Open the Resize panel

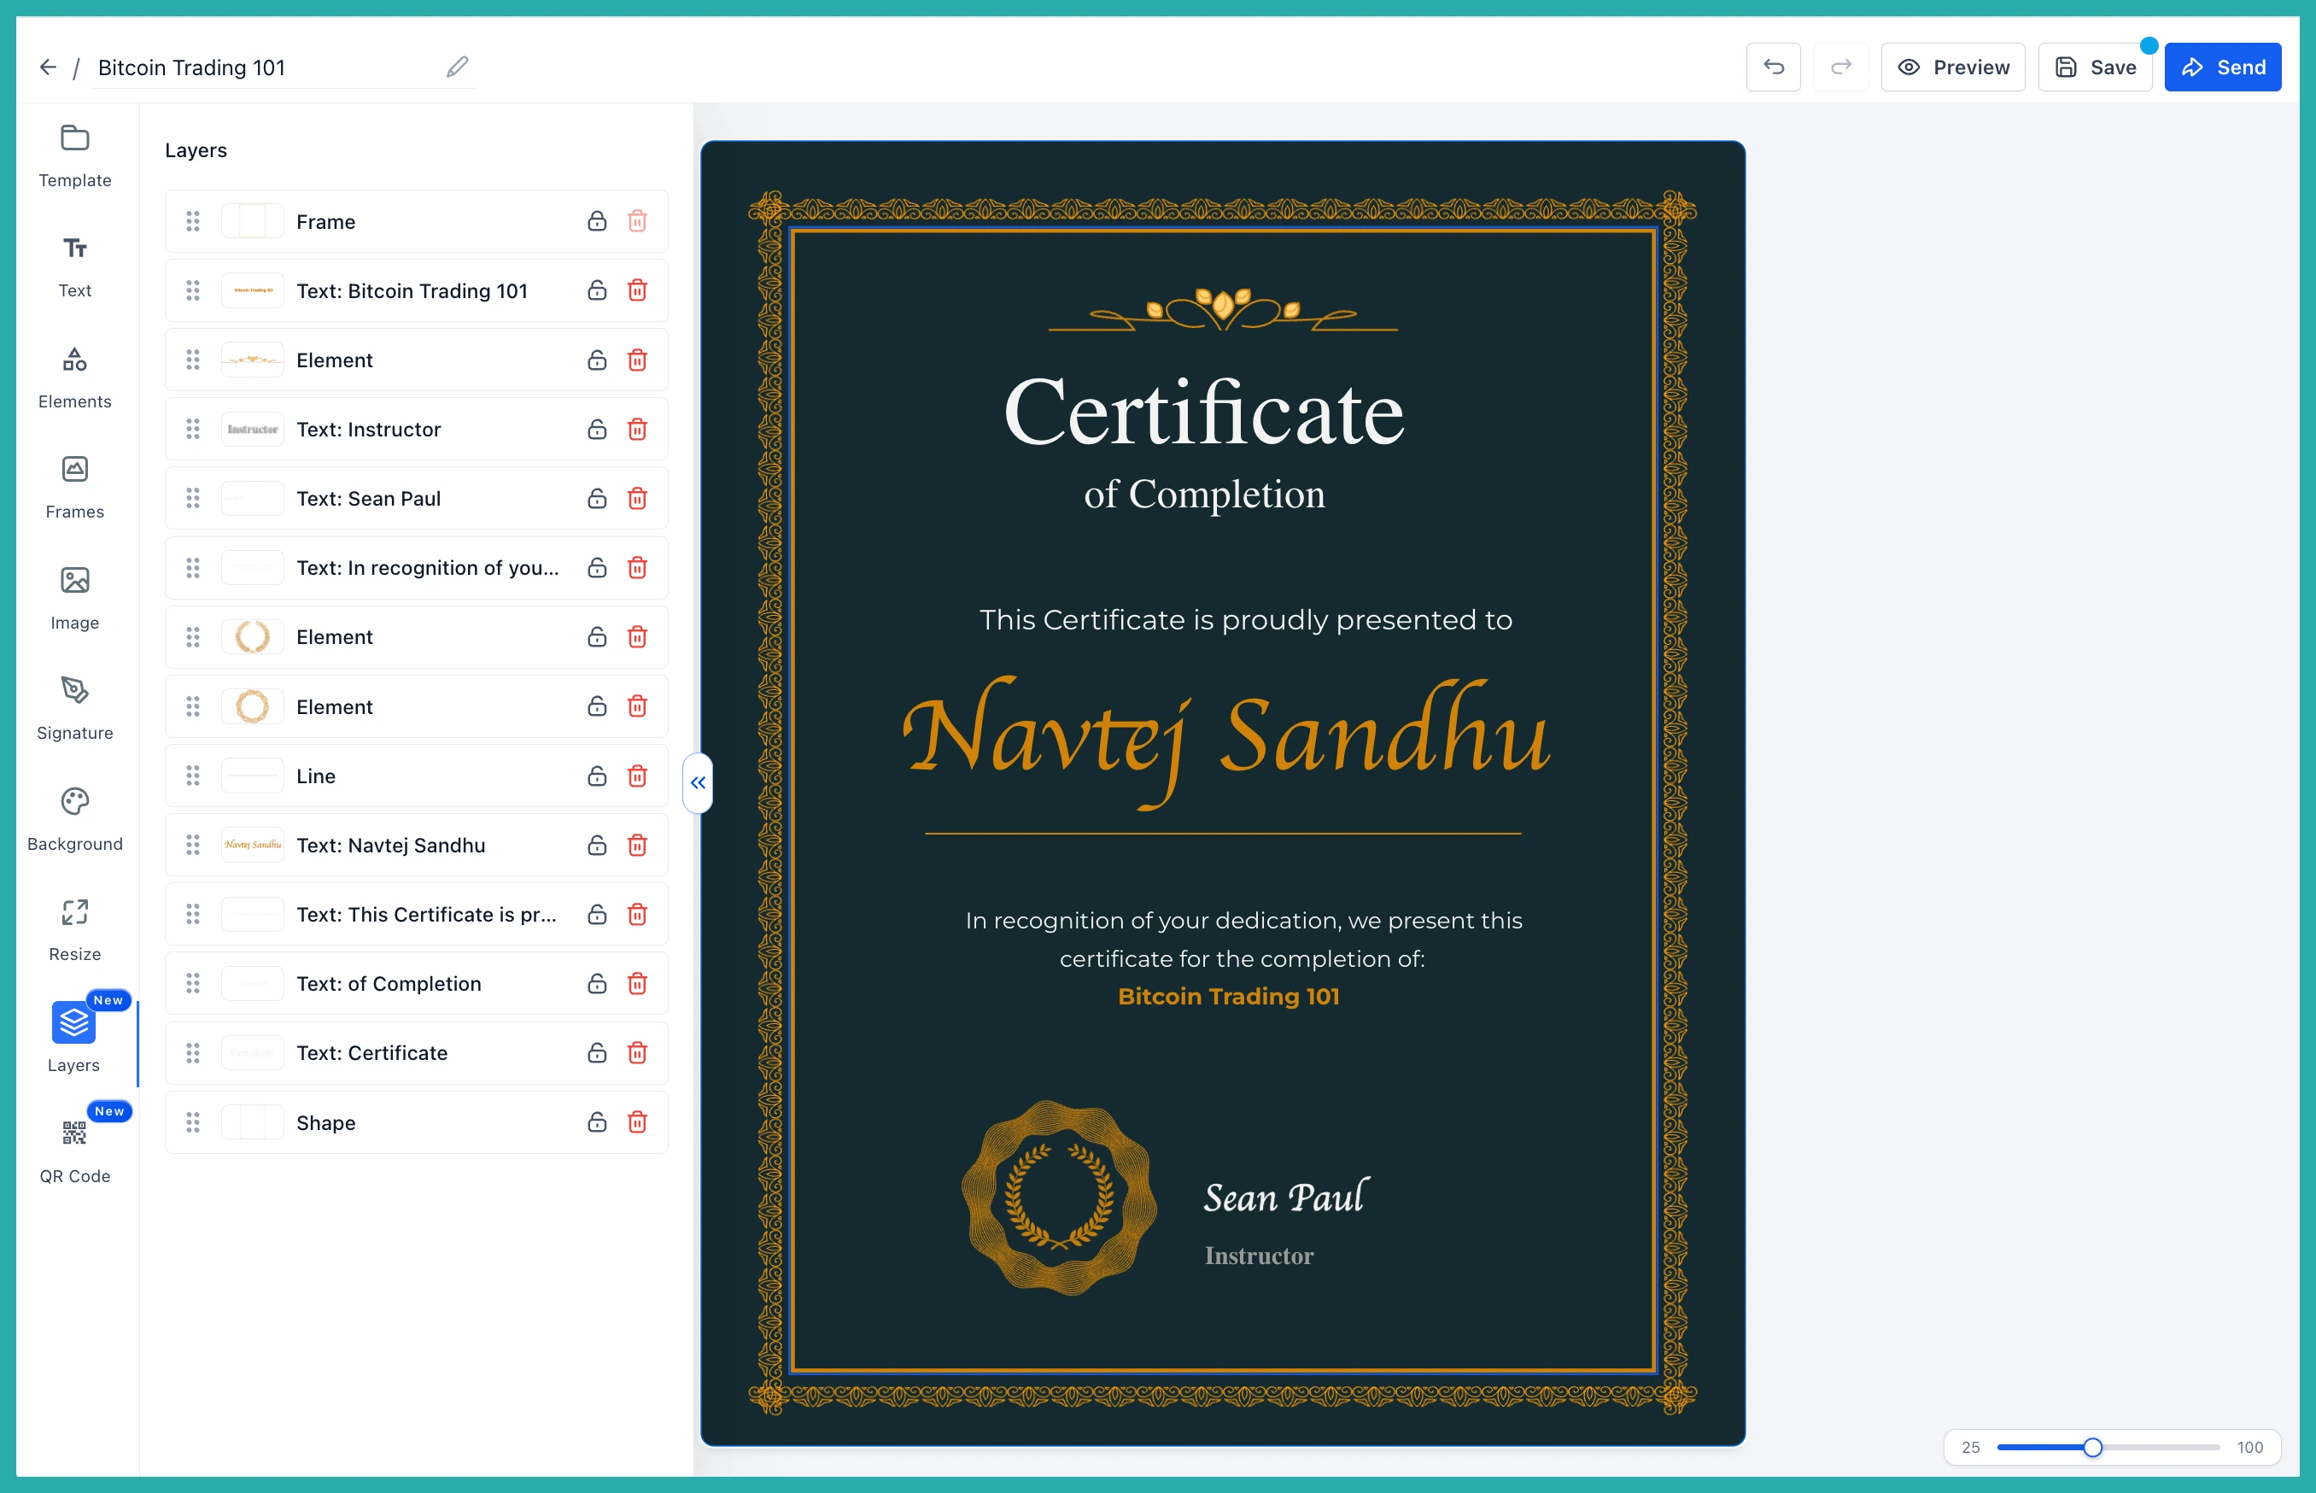tap(74, 931)
